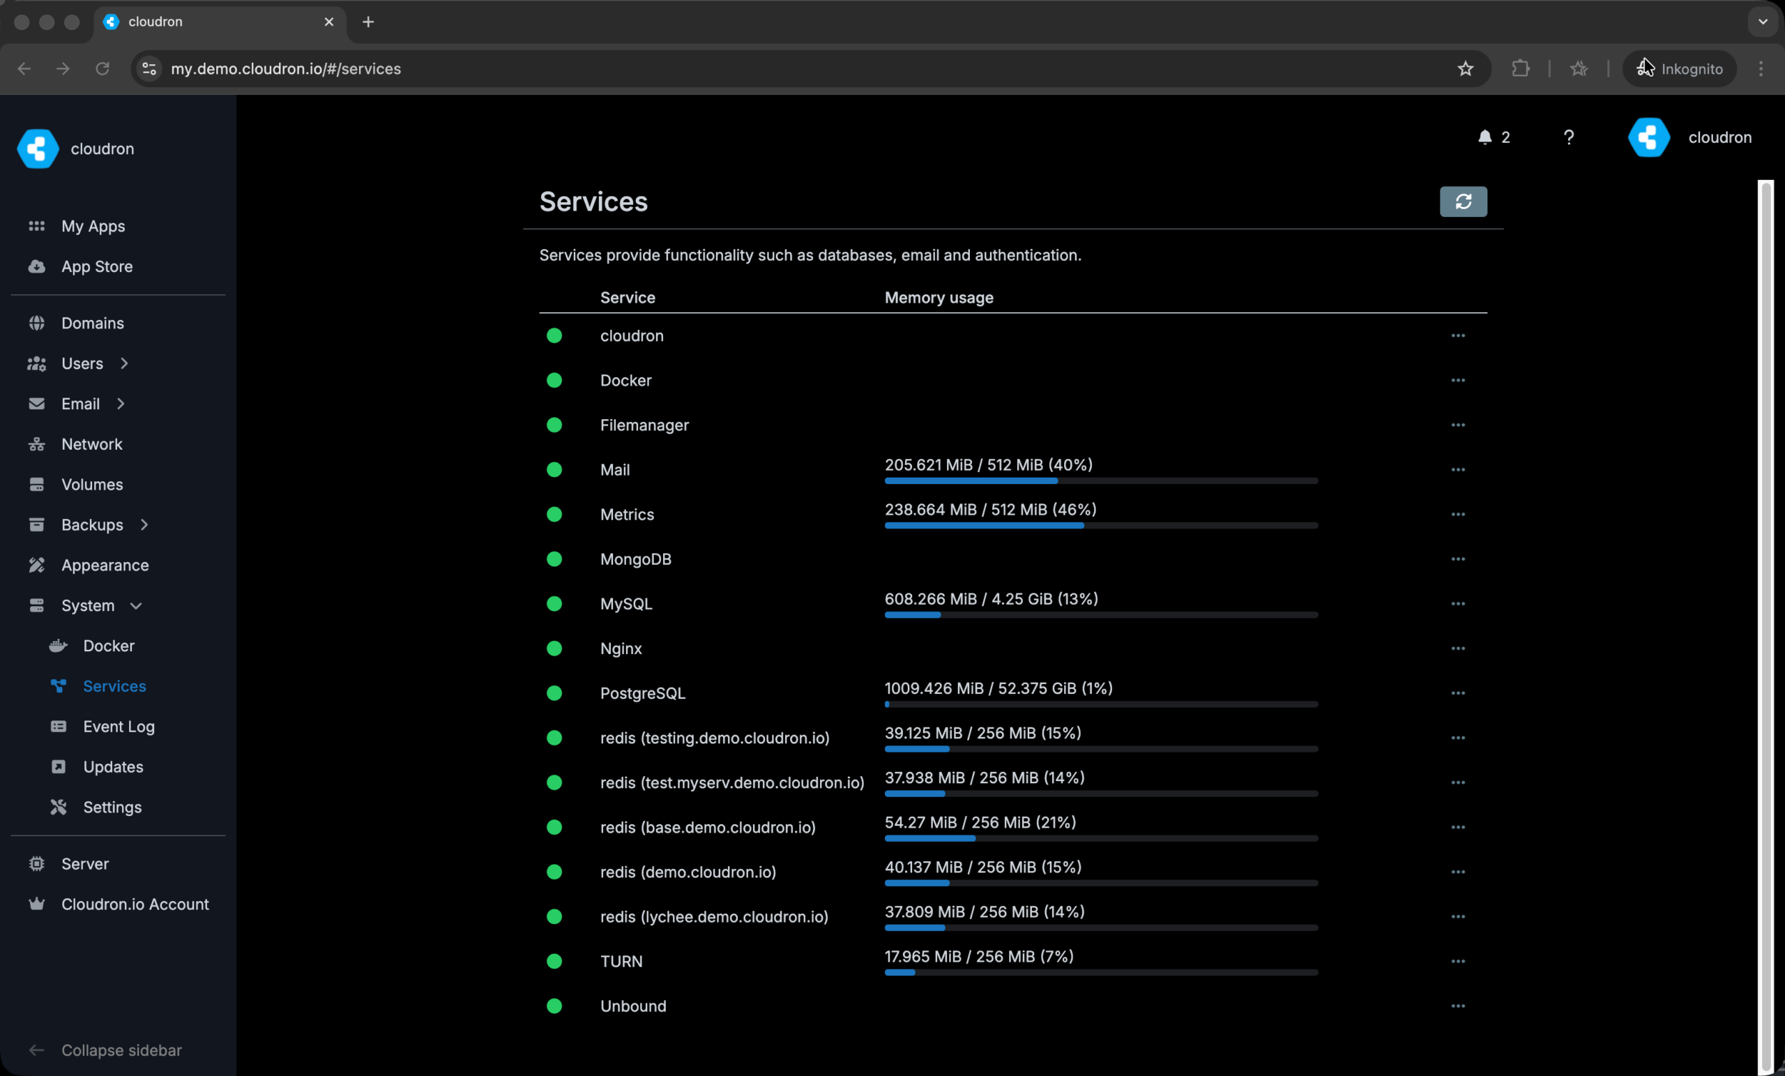Screen dimensions: 1785x1076
Task: Open Chrome three-dot menu
Action: 1761,69
